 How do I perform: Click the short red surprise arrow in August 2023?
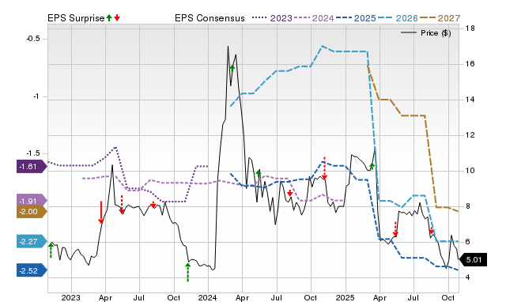click(x=153, y=205)
